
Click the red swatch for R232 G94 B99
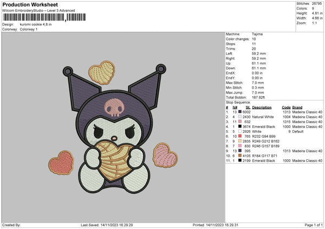pyautogui.click(x=240, y=136)
